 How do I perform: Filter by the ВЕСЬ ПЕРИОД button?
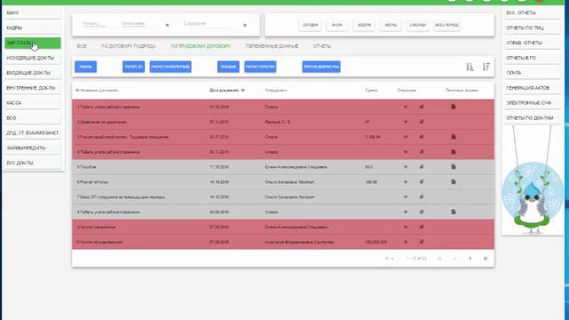coord(446,26)
